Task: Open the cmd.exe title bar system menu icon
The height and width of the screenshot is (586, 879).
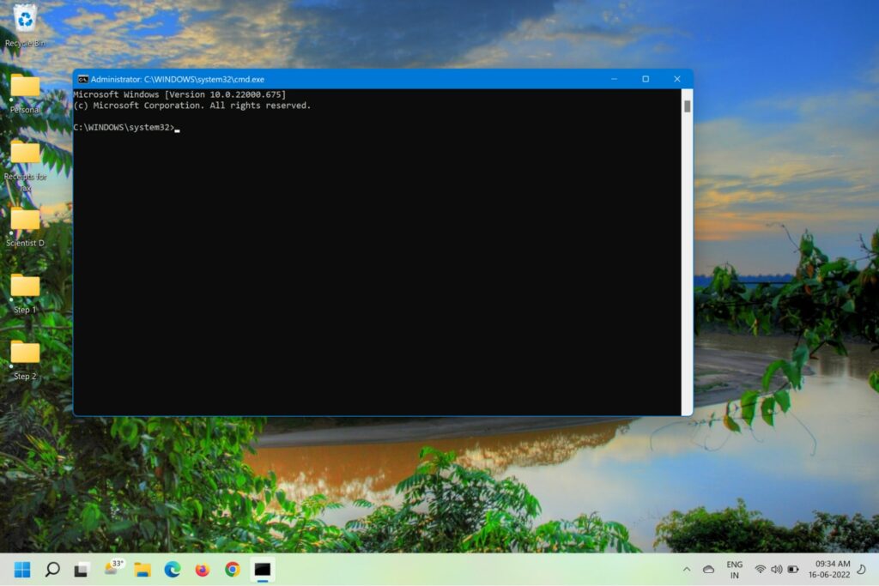Action: coord(83,79)
